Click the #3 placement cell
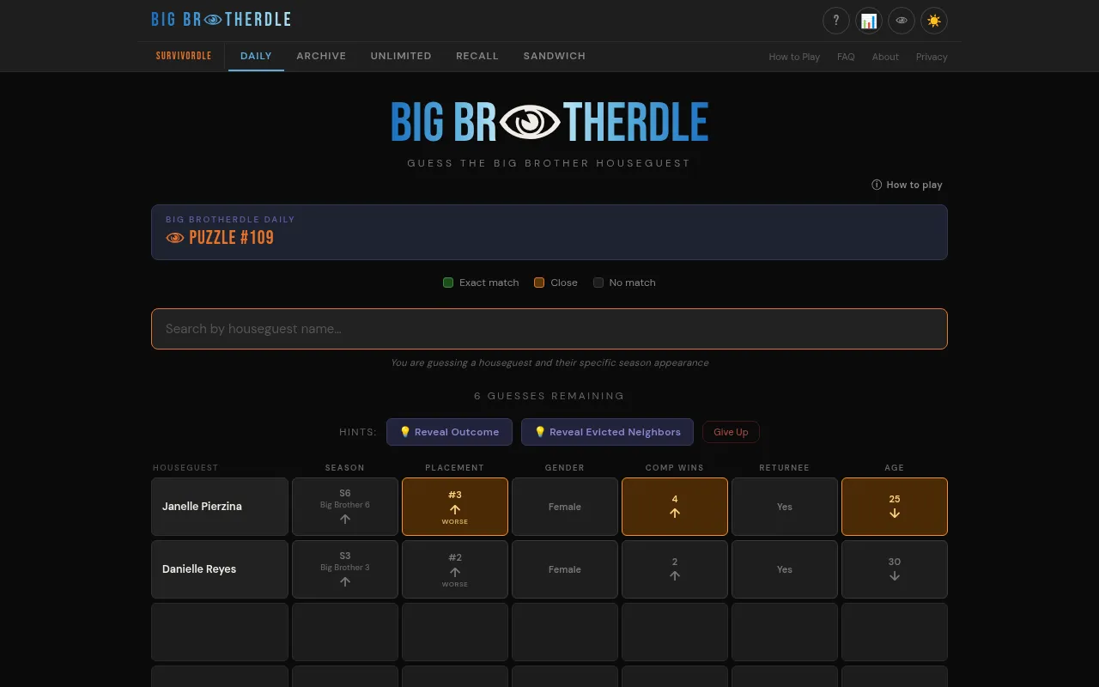This screenshot has height=687, width=1099. [455, 507]
